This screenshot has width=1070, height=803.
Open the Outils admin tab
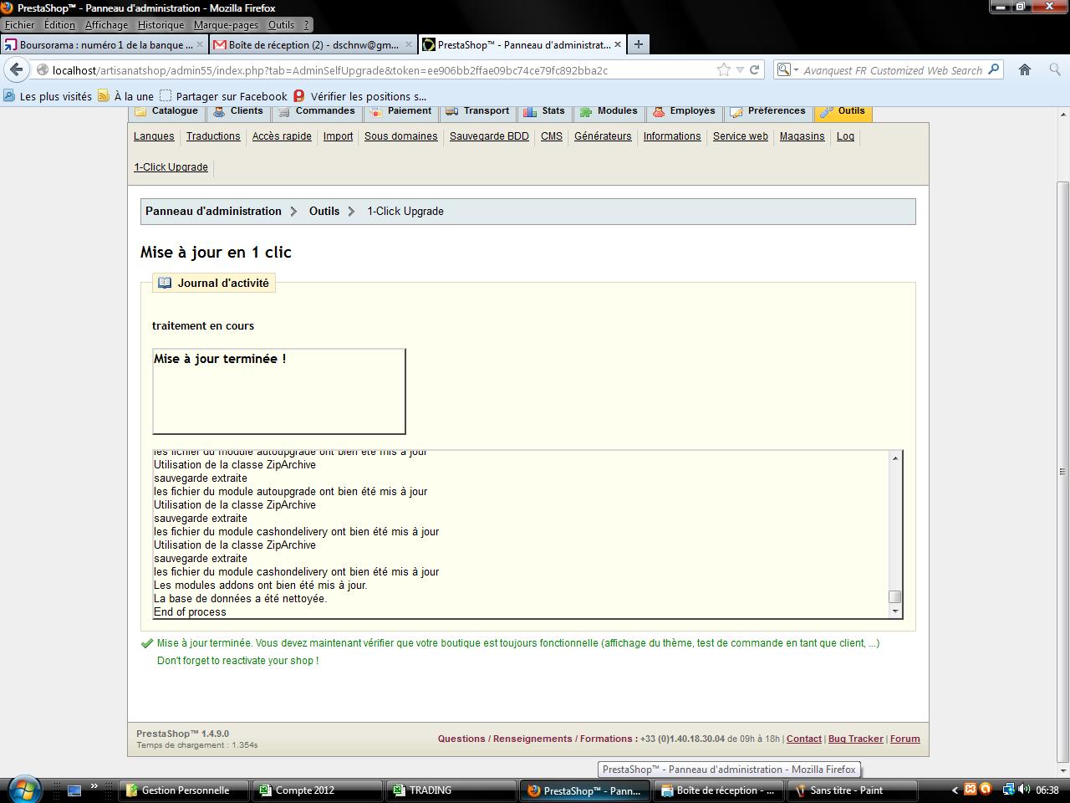(843, 111)
